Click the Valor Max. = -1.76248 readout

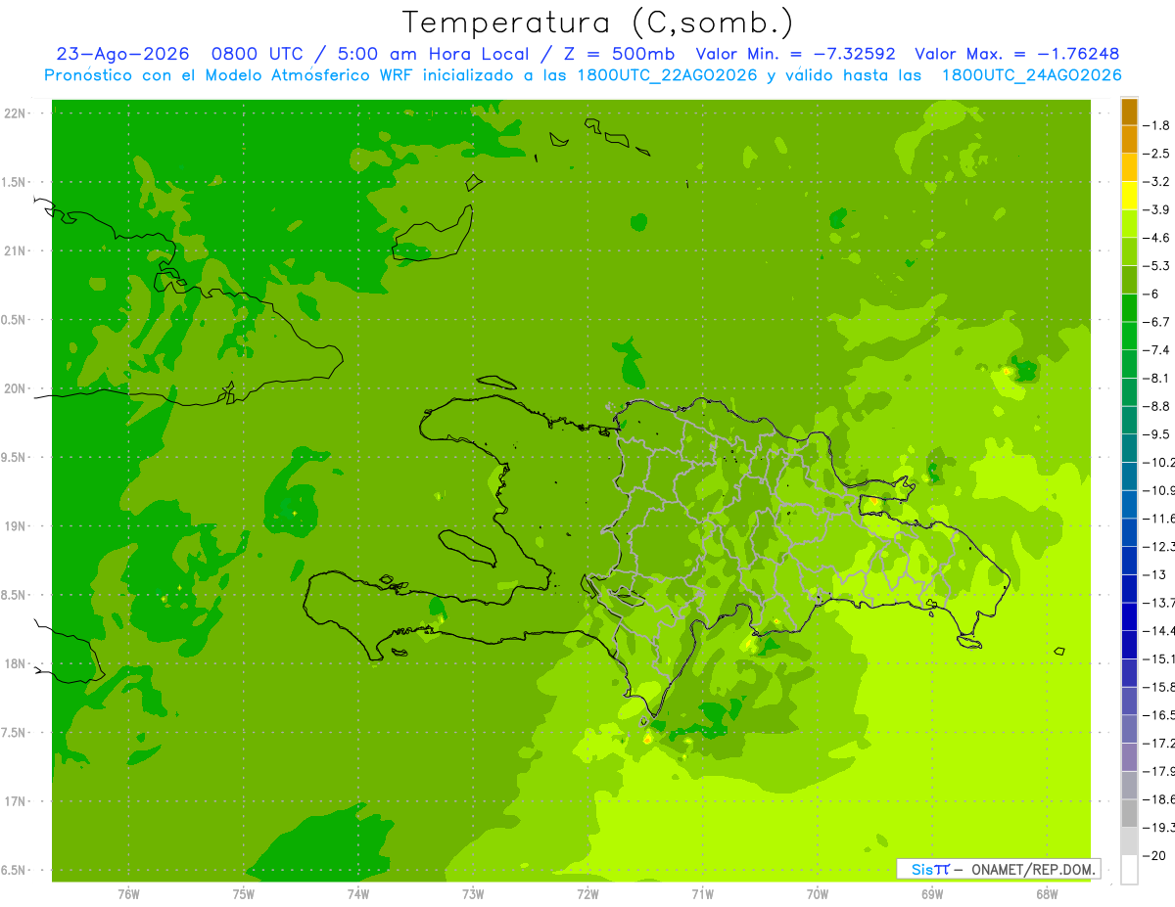coord(1016,54)
